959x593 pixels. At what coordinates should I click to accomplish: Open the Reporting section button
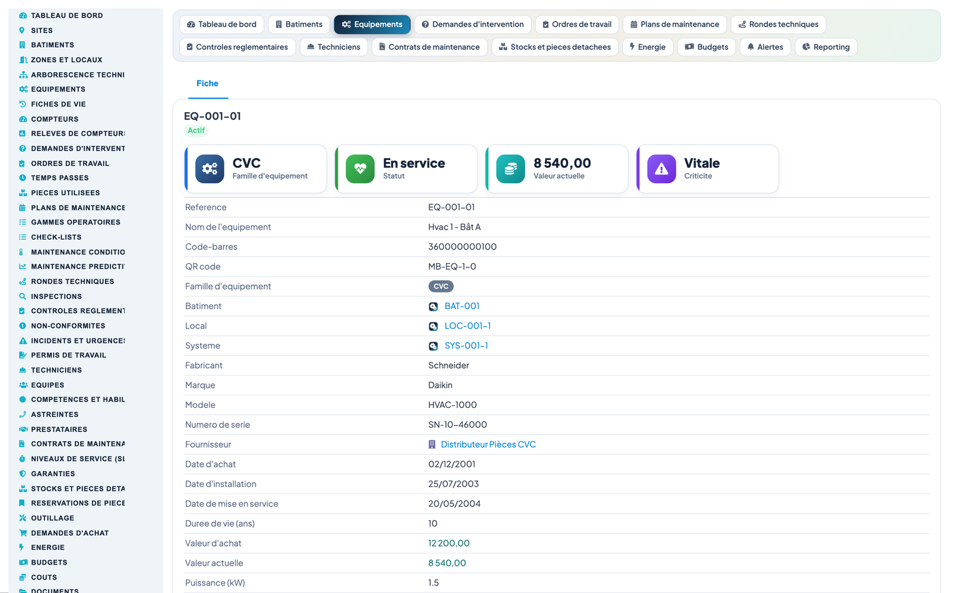[x=826, y=47]
